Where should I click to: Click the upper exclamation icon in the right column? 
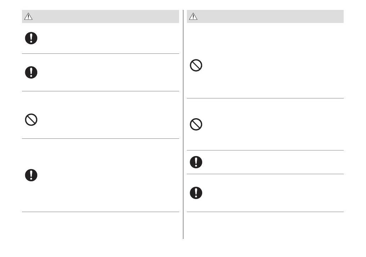pos(196,162)
